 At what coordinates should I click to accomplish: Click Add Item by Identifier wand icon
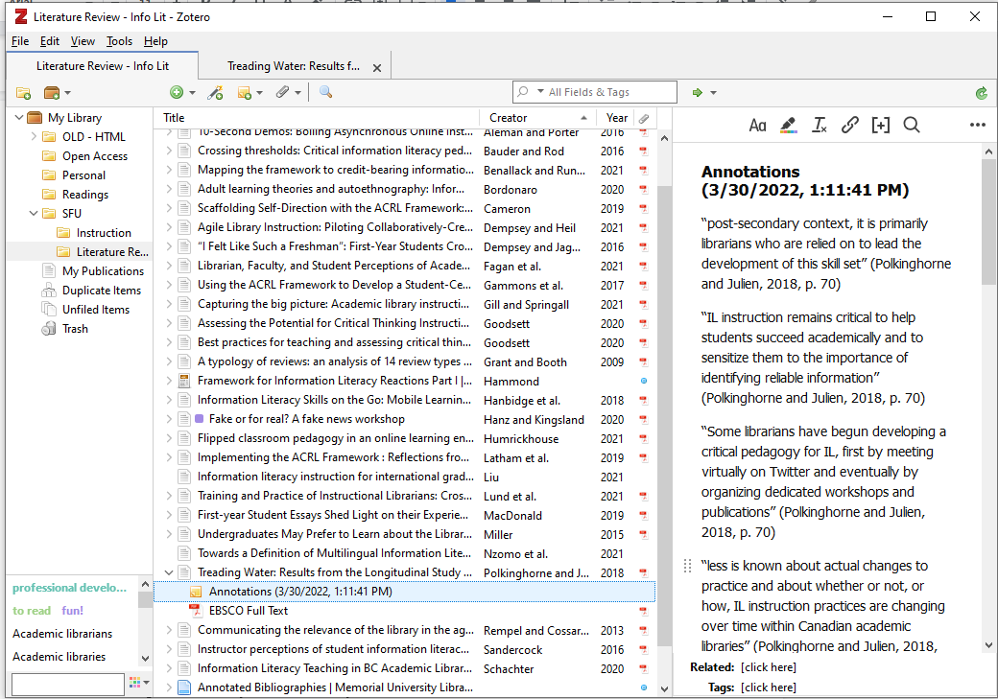pos(215,93)
